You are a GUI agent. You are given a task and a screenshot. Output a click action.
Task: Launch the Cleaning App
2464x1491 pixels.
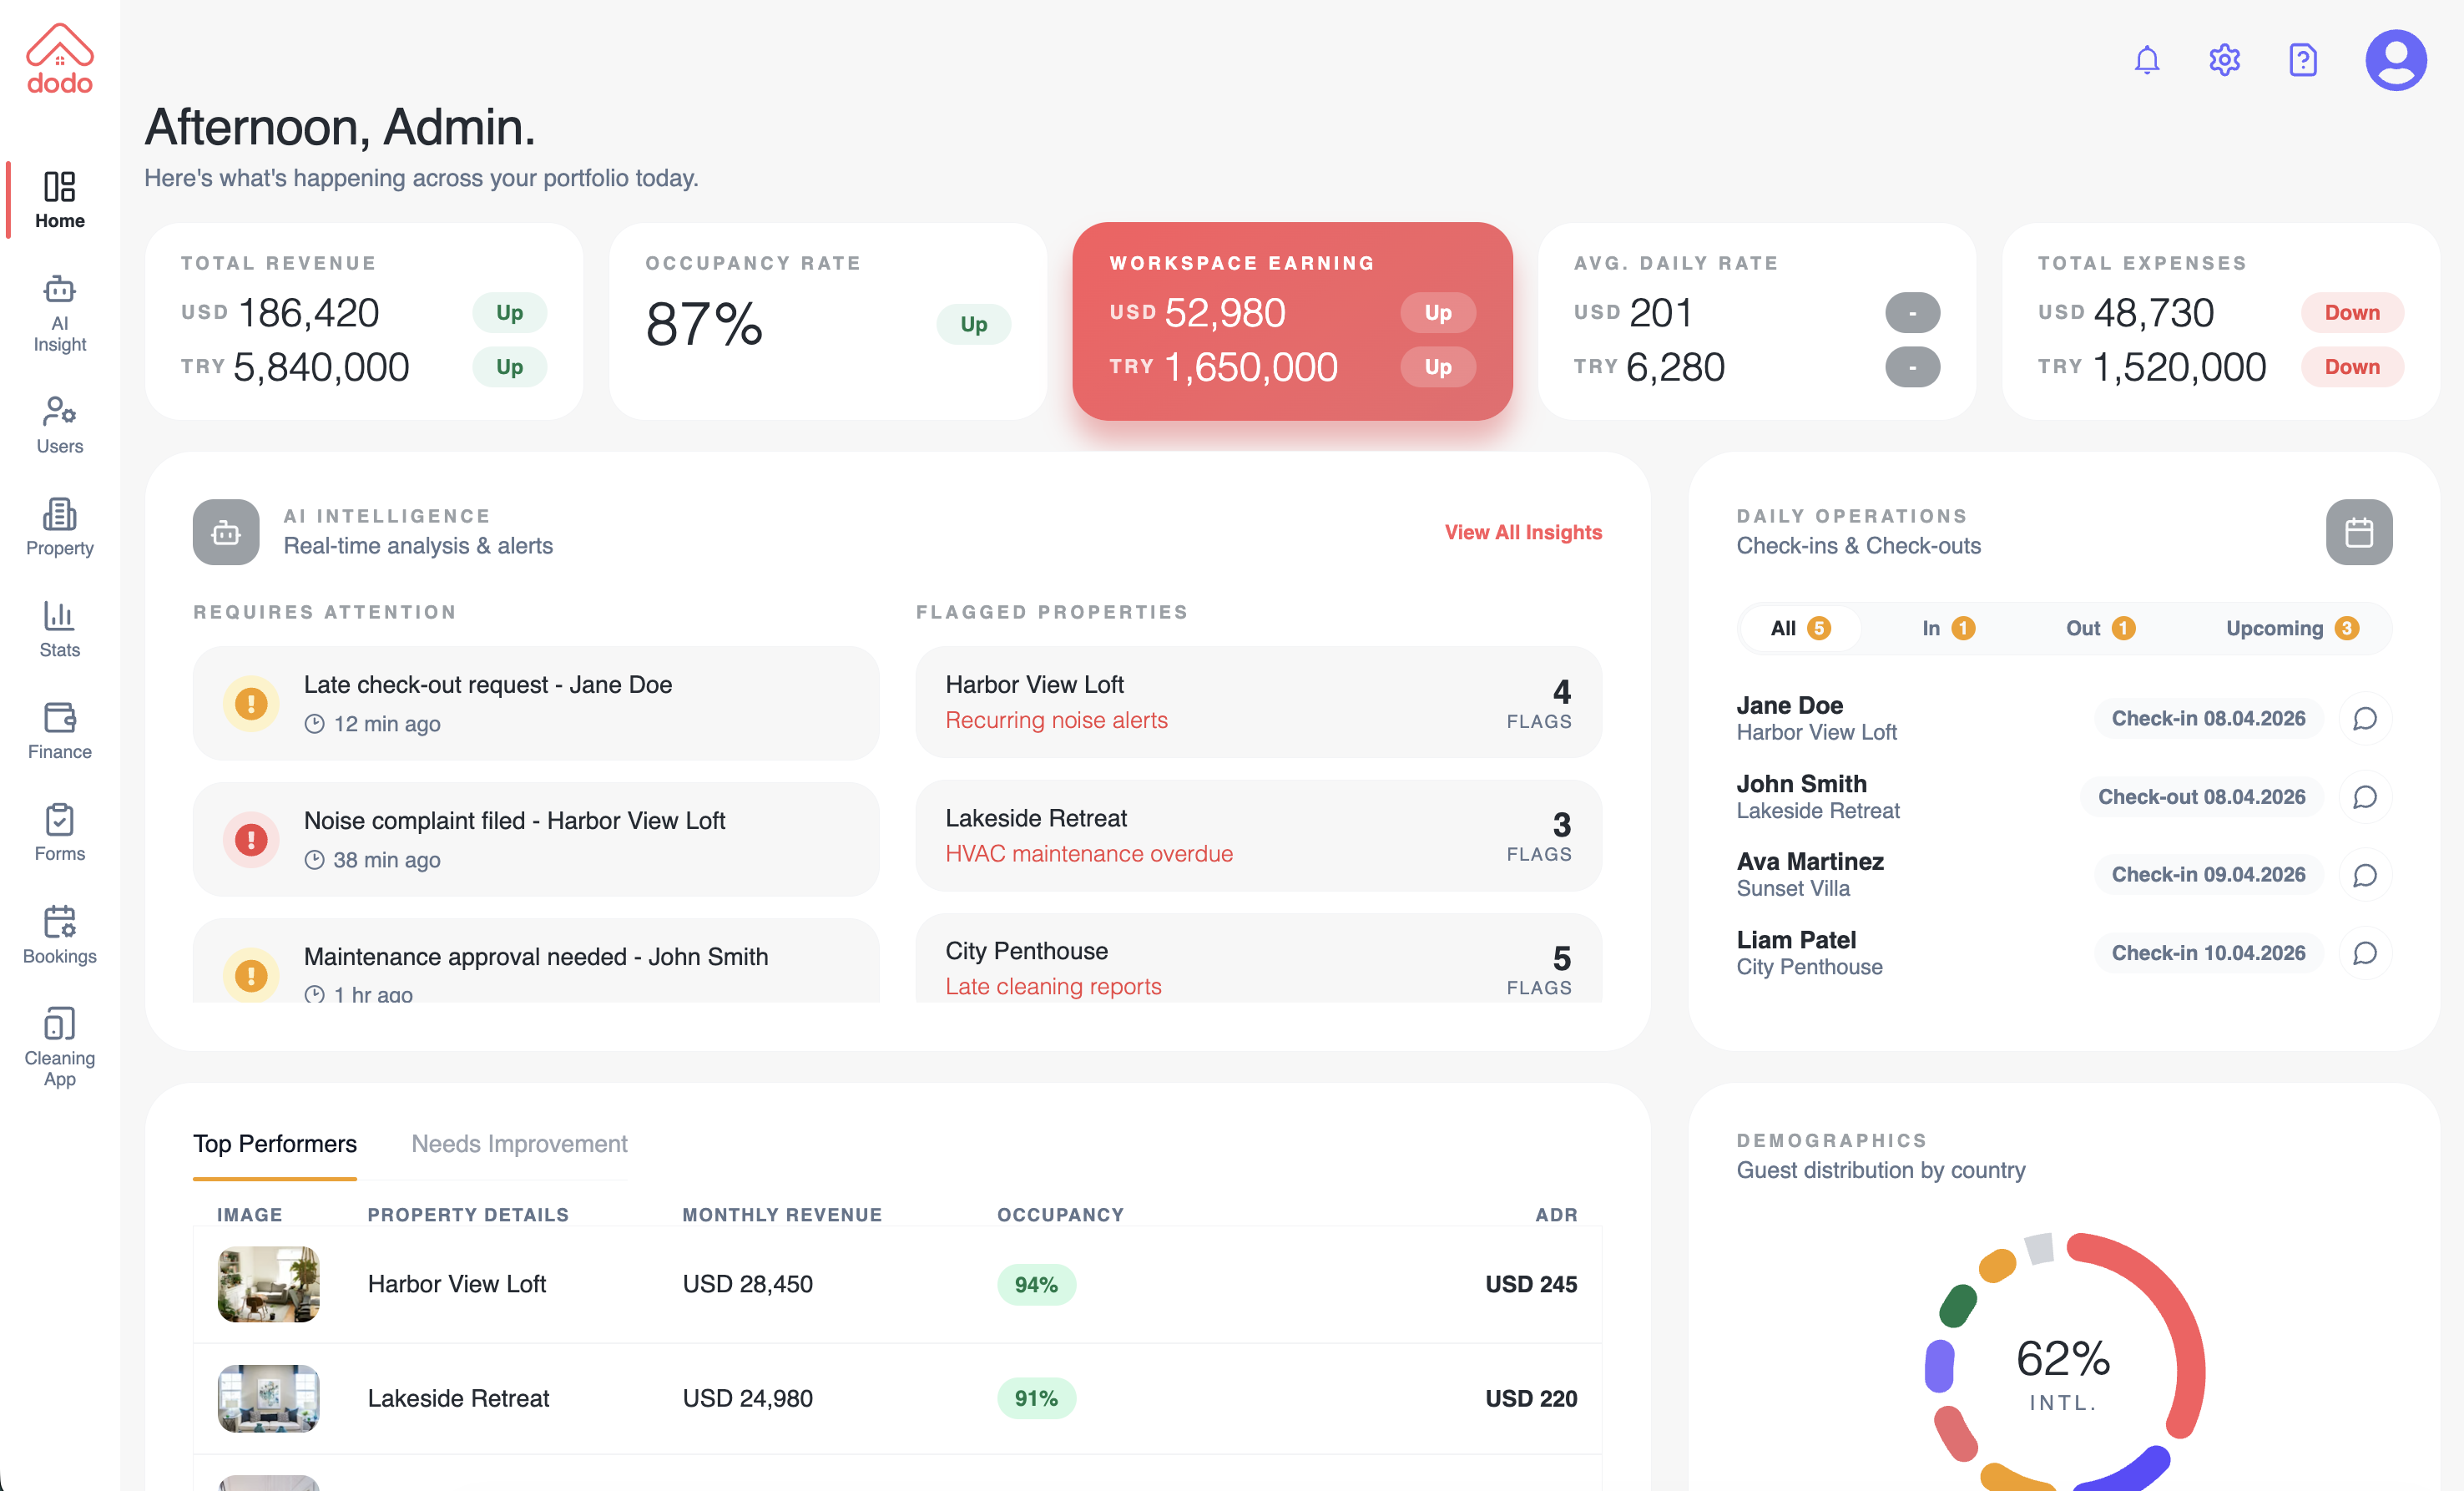click(x=59, y=1040)
